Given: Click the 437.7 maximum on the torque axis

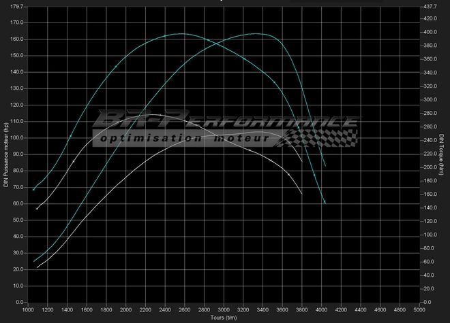Looking at the screenshot, I should click(x=430, y=7).
